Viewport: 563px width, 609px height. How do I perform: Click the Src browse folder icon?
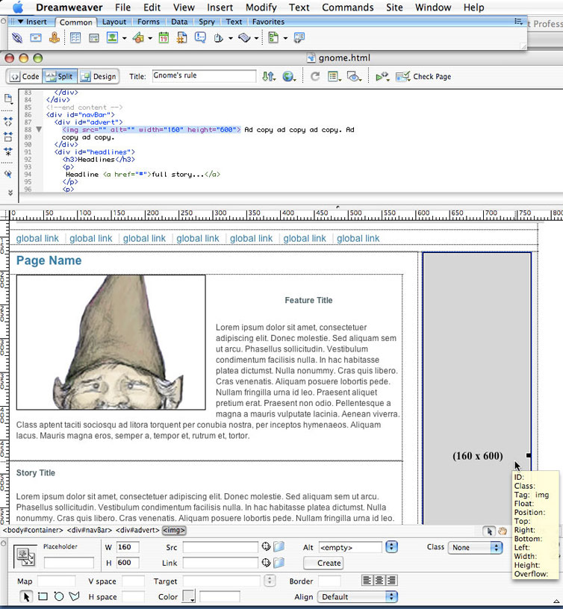pyautogui.click(x=279, y=547)
